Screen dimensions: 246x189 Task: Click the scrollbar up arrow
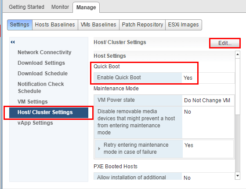click(x=238, y=55)
